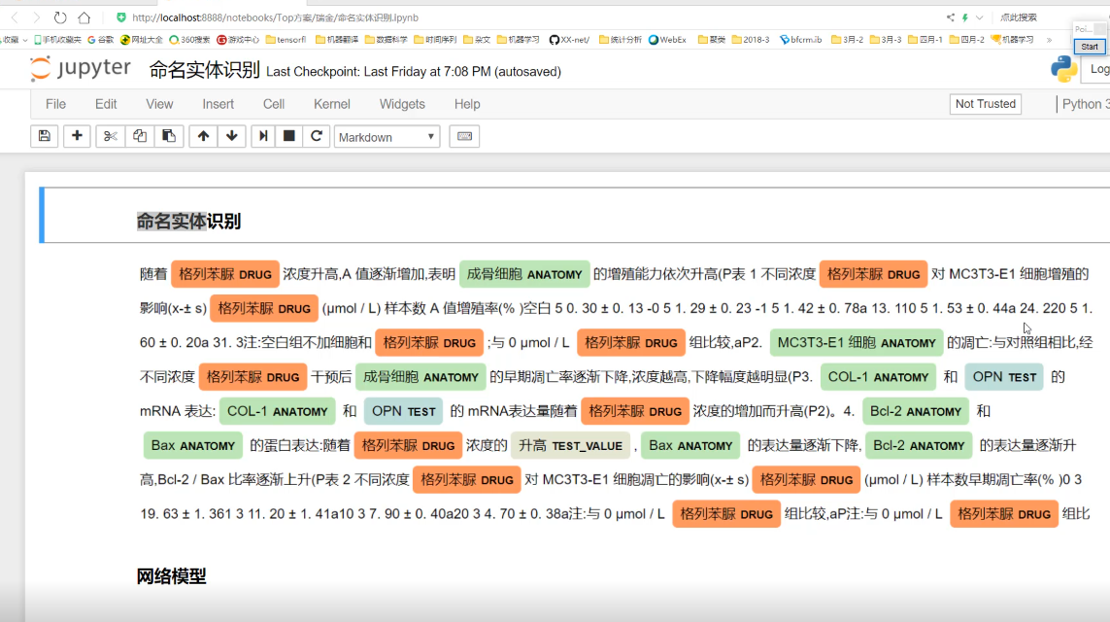Click the notebook title 命名实体识别
The width and height of the screenshot is (1110, 622).
[204, 70]
